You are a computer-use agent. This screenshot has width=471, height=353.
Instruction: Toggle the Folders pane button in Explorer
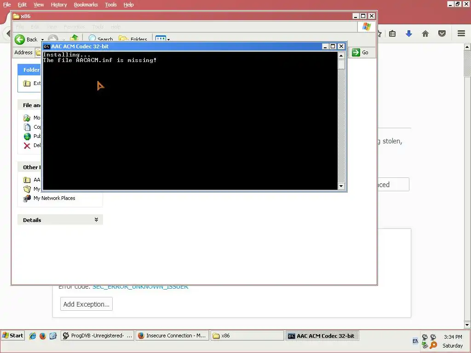click(133, 39)
